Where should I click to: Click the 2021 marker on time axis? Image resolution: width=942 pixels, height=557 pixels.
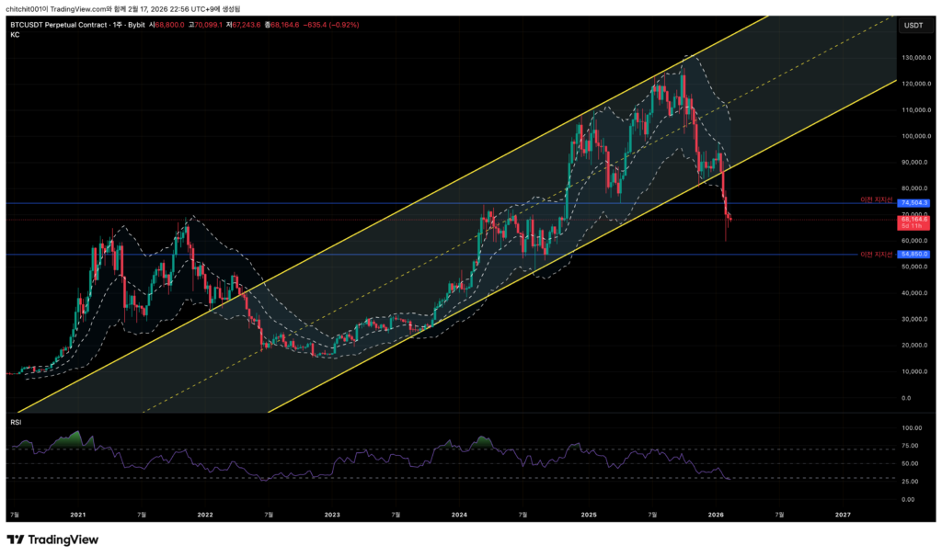point(78,517)
